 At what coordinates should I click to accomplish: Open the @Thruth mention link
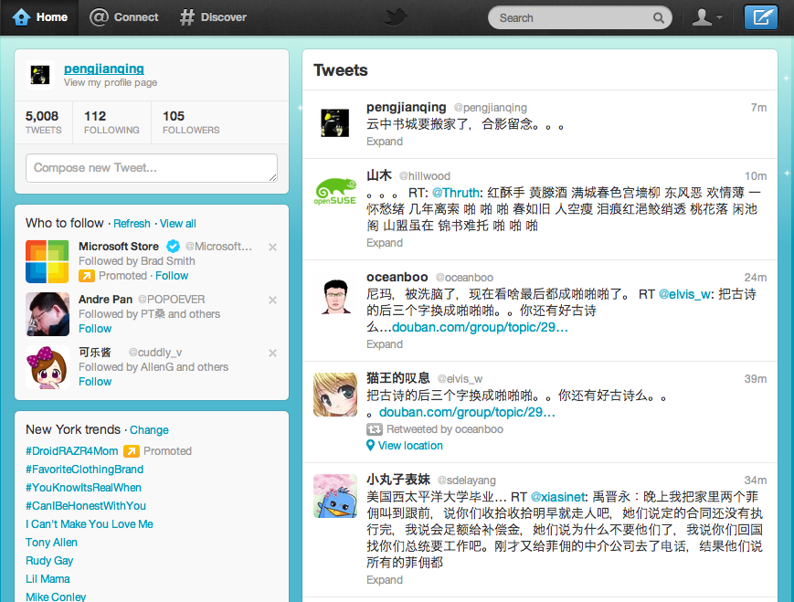[456, 193]
